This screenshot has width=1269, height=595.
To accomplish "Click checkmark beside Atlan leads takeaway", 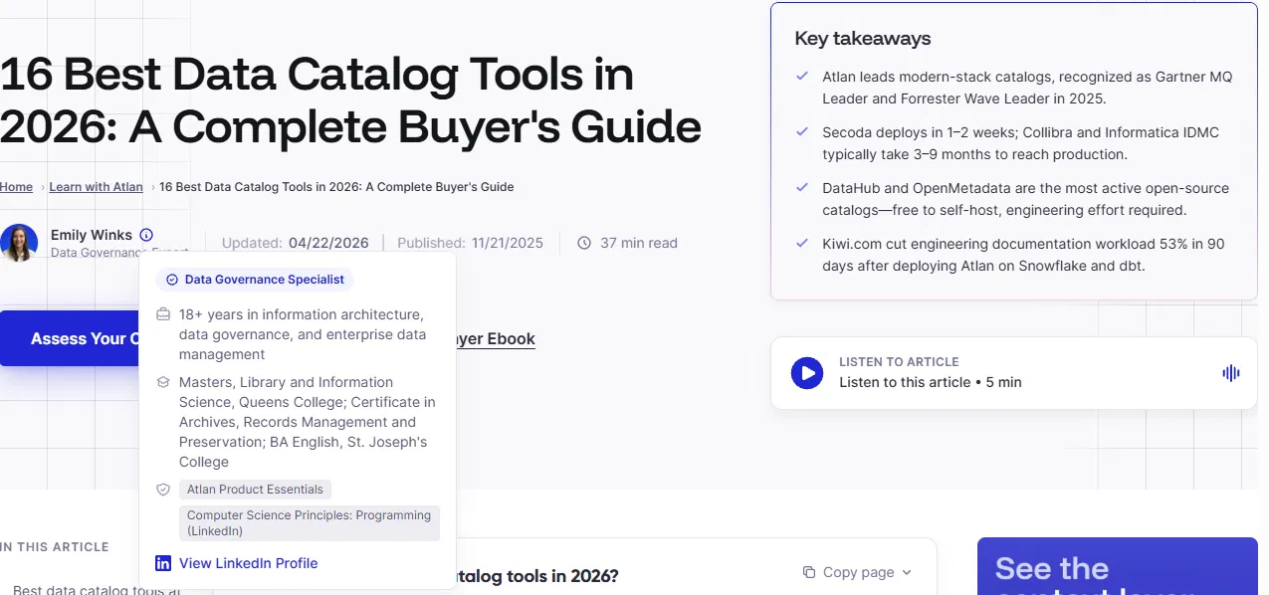I will [x=802, y=76].
